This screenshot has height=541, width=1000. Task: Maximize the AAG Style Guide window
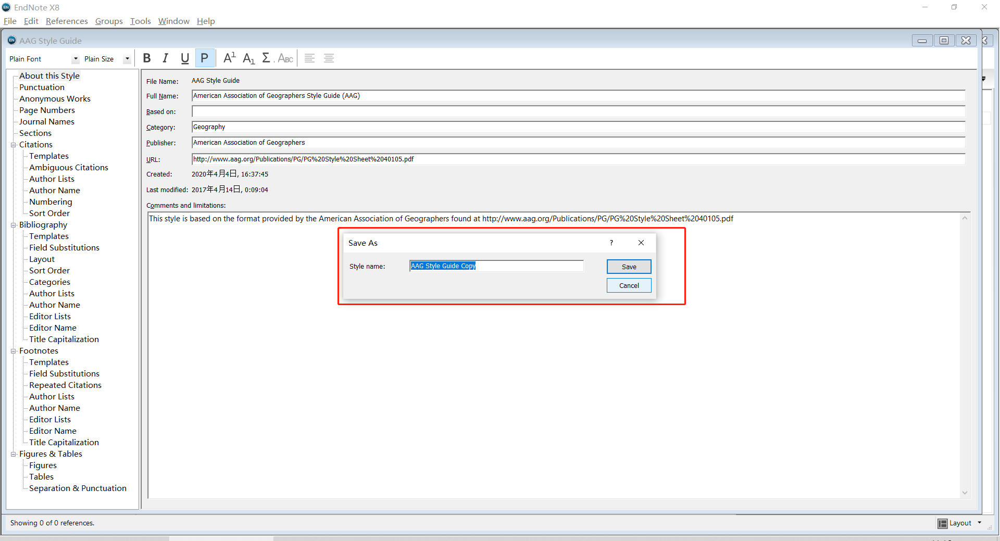[944, 41]
